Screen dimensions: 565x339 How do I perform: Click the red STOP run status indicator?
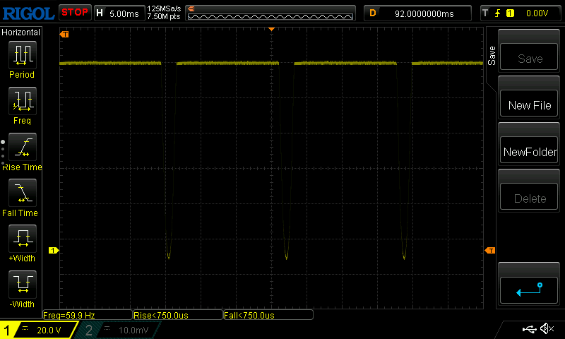[x=75, y=13]
